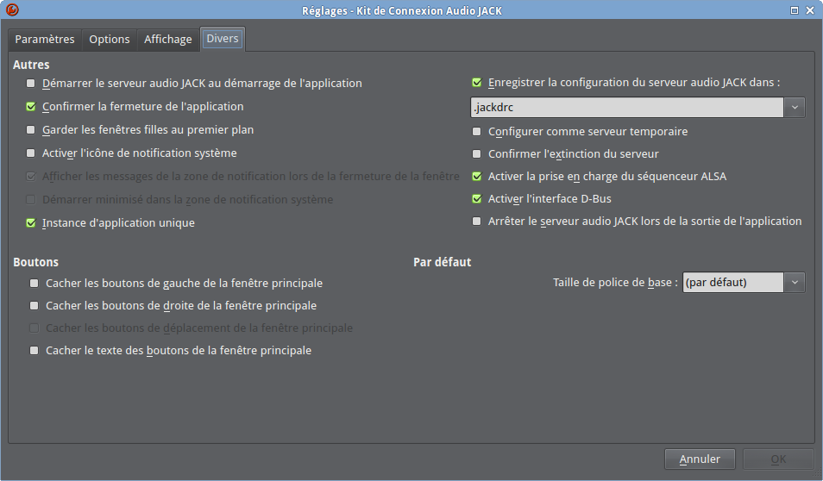The width and height of the screenshot is (823, 481).
Task: Click the (par défaut) font size field
Action: [732, 283]
